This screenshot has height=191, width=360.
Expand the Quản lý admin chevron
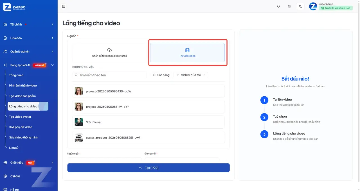tap(52, 51)
